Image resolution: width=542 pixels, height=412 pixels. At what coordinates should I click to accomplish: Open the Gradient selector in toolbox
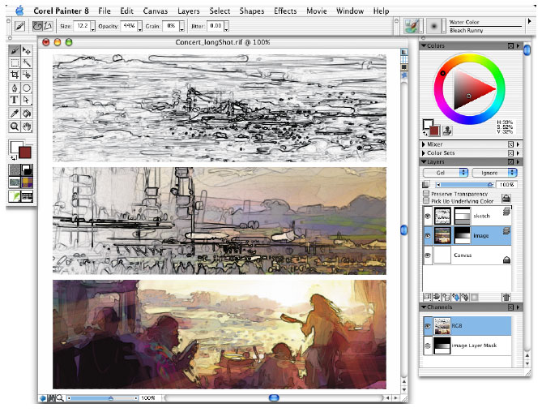[27, 170]
